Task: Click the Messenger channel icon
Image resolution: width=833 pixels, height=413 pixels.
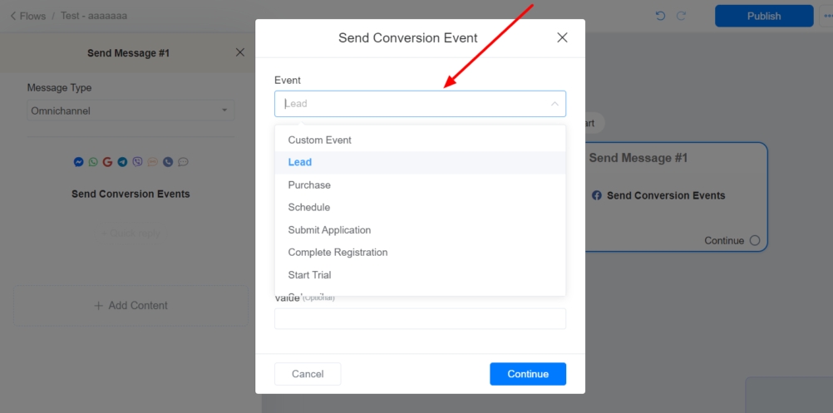Action: pos(78,162)
